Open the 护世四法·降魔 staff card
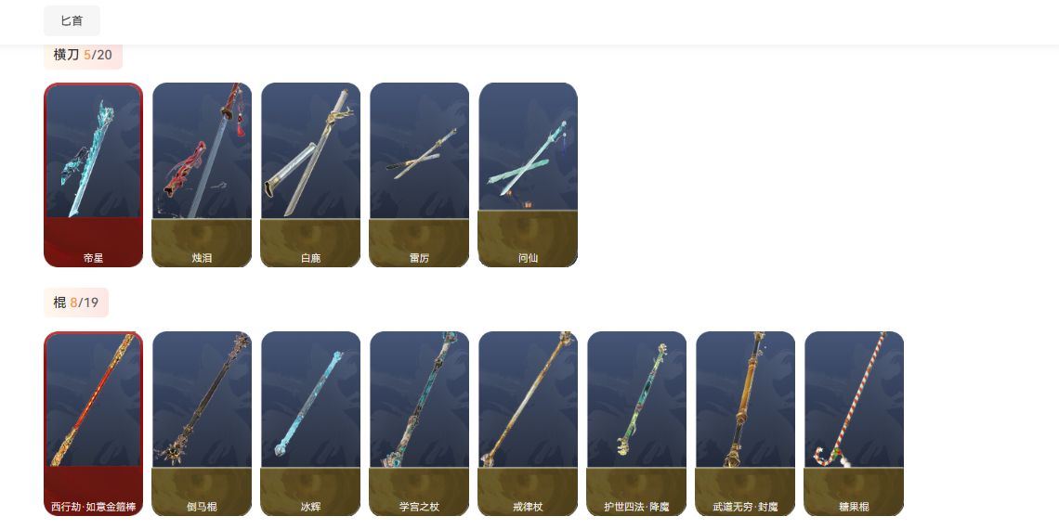1059x529 pixels. 637,423
